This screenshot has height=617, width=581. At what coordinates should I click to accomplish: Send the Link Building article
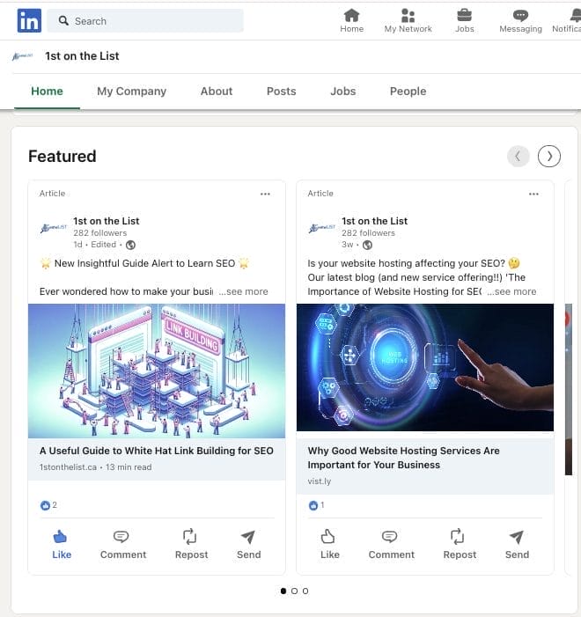[x=248, y=545]
